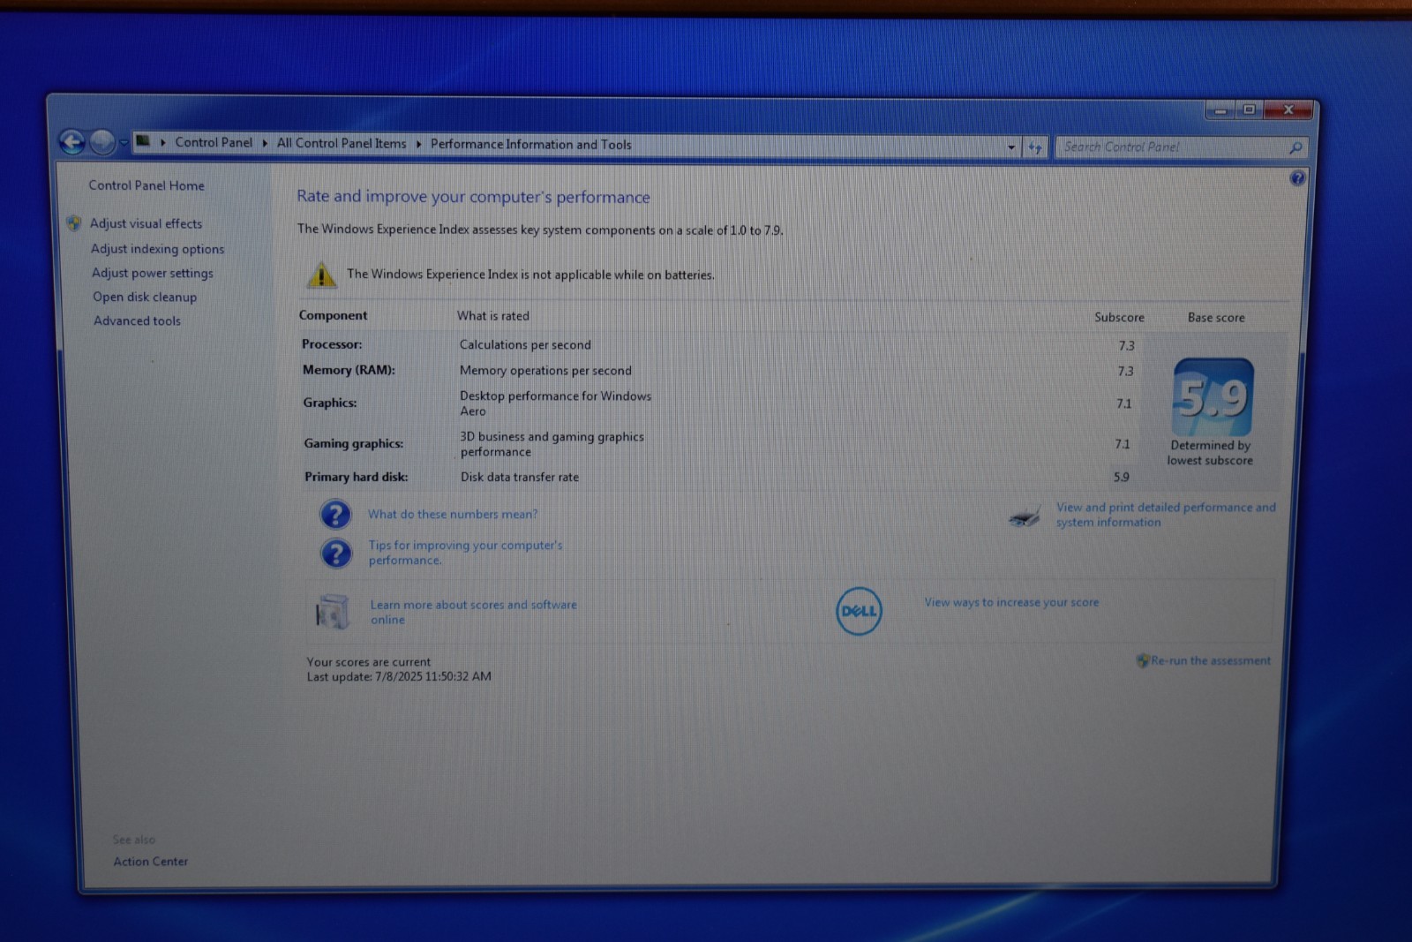
Task: Click the Forward arrow navigation button
Action: (102, 141)
